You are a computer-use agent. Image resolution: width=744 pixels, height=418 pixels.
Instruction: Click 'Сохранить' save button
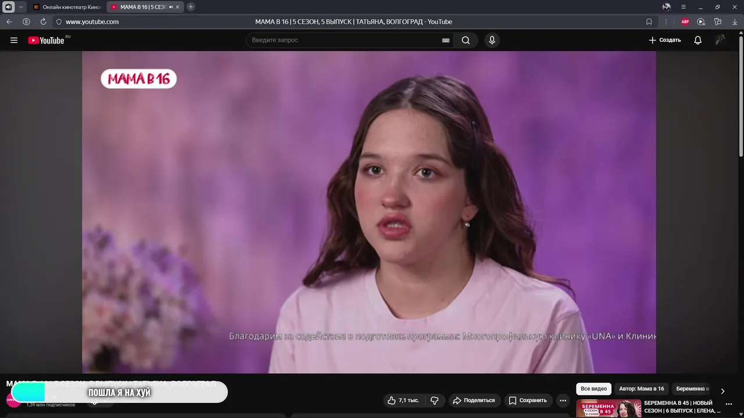tap(528, 400)
